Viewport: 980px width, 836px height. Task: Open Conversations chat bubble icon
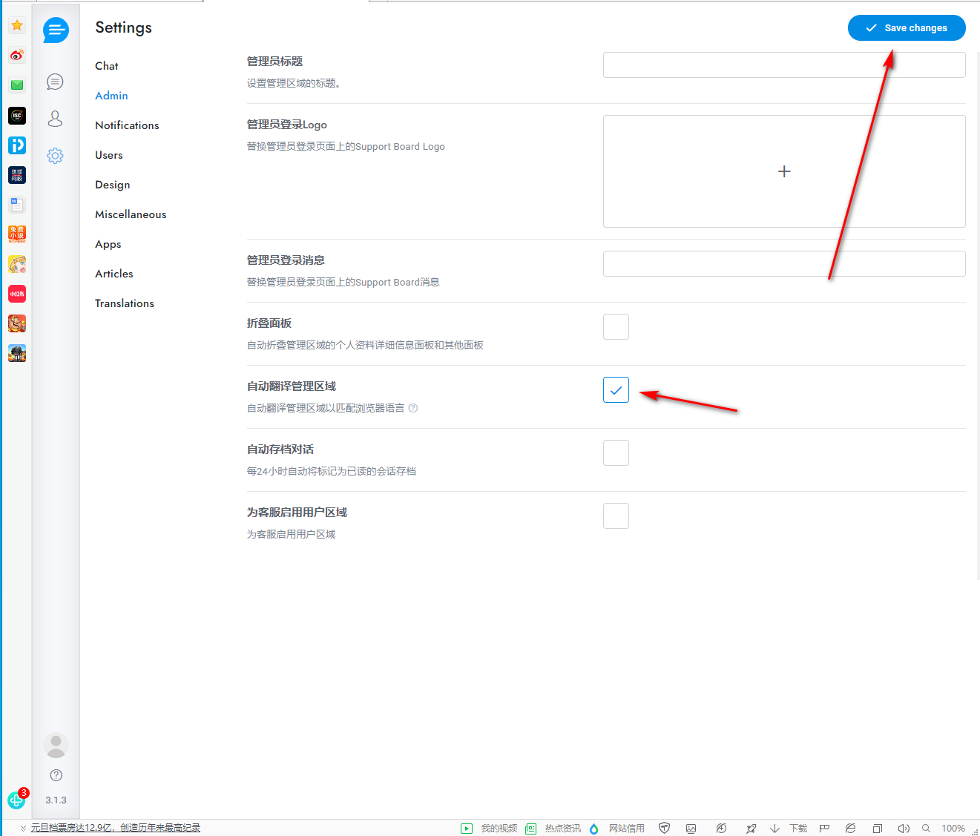(x=55, y=82)
